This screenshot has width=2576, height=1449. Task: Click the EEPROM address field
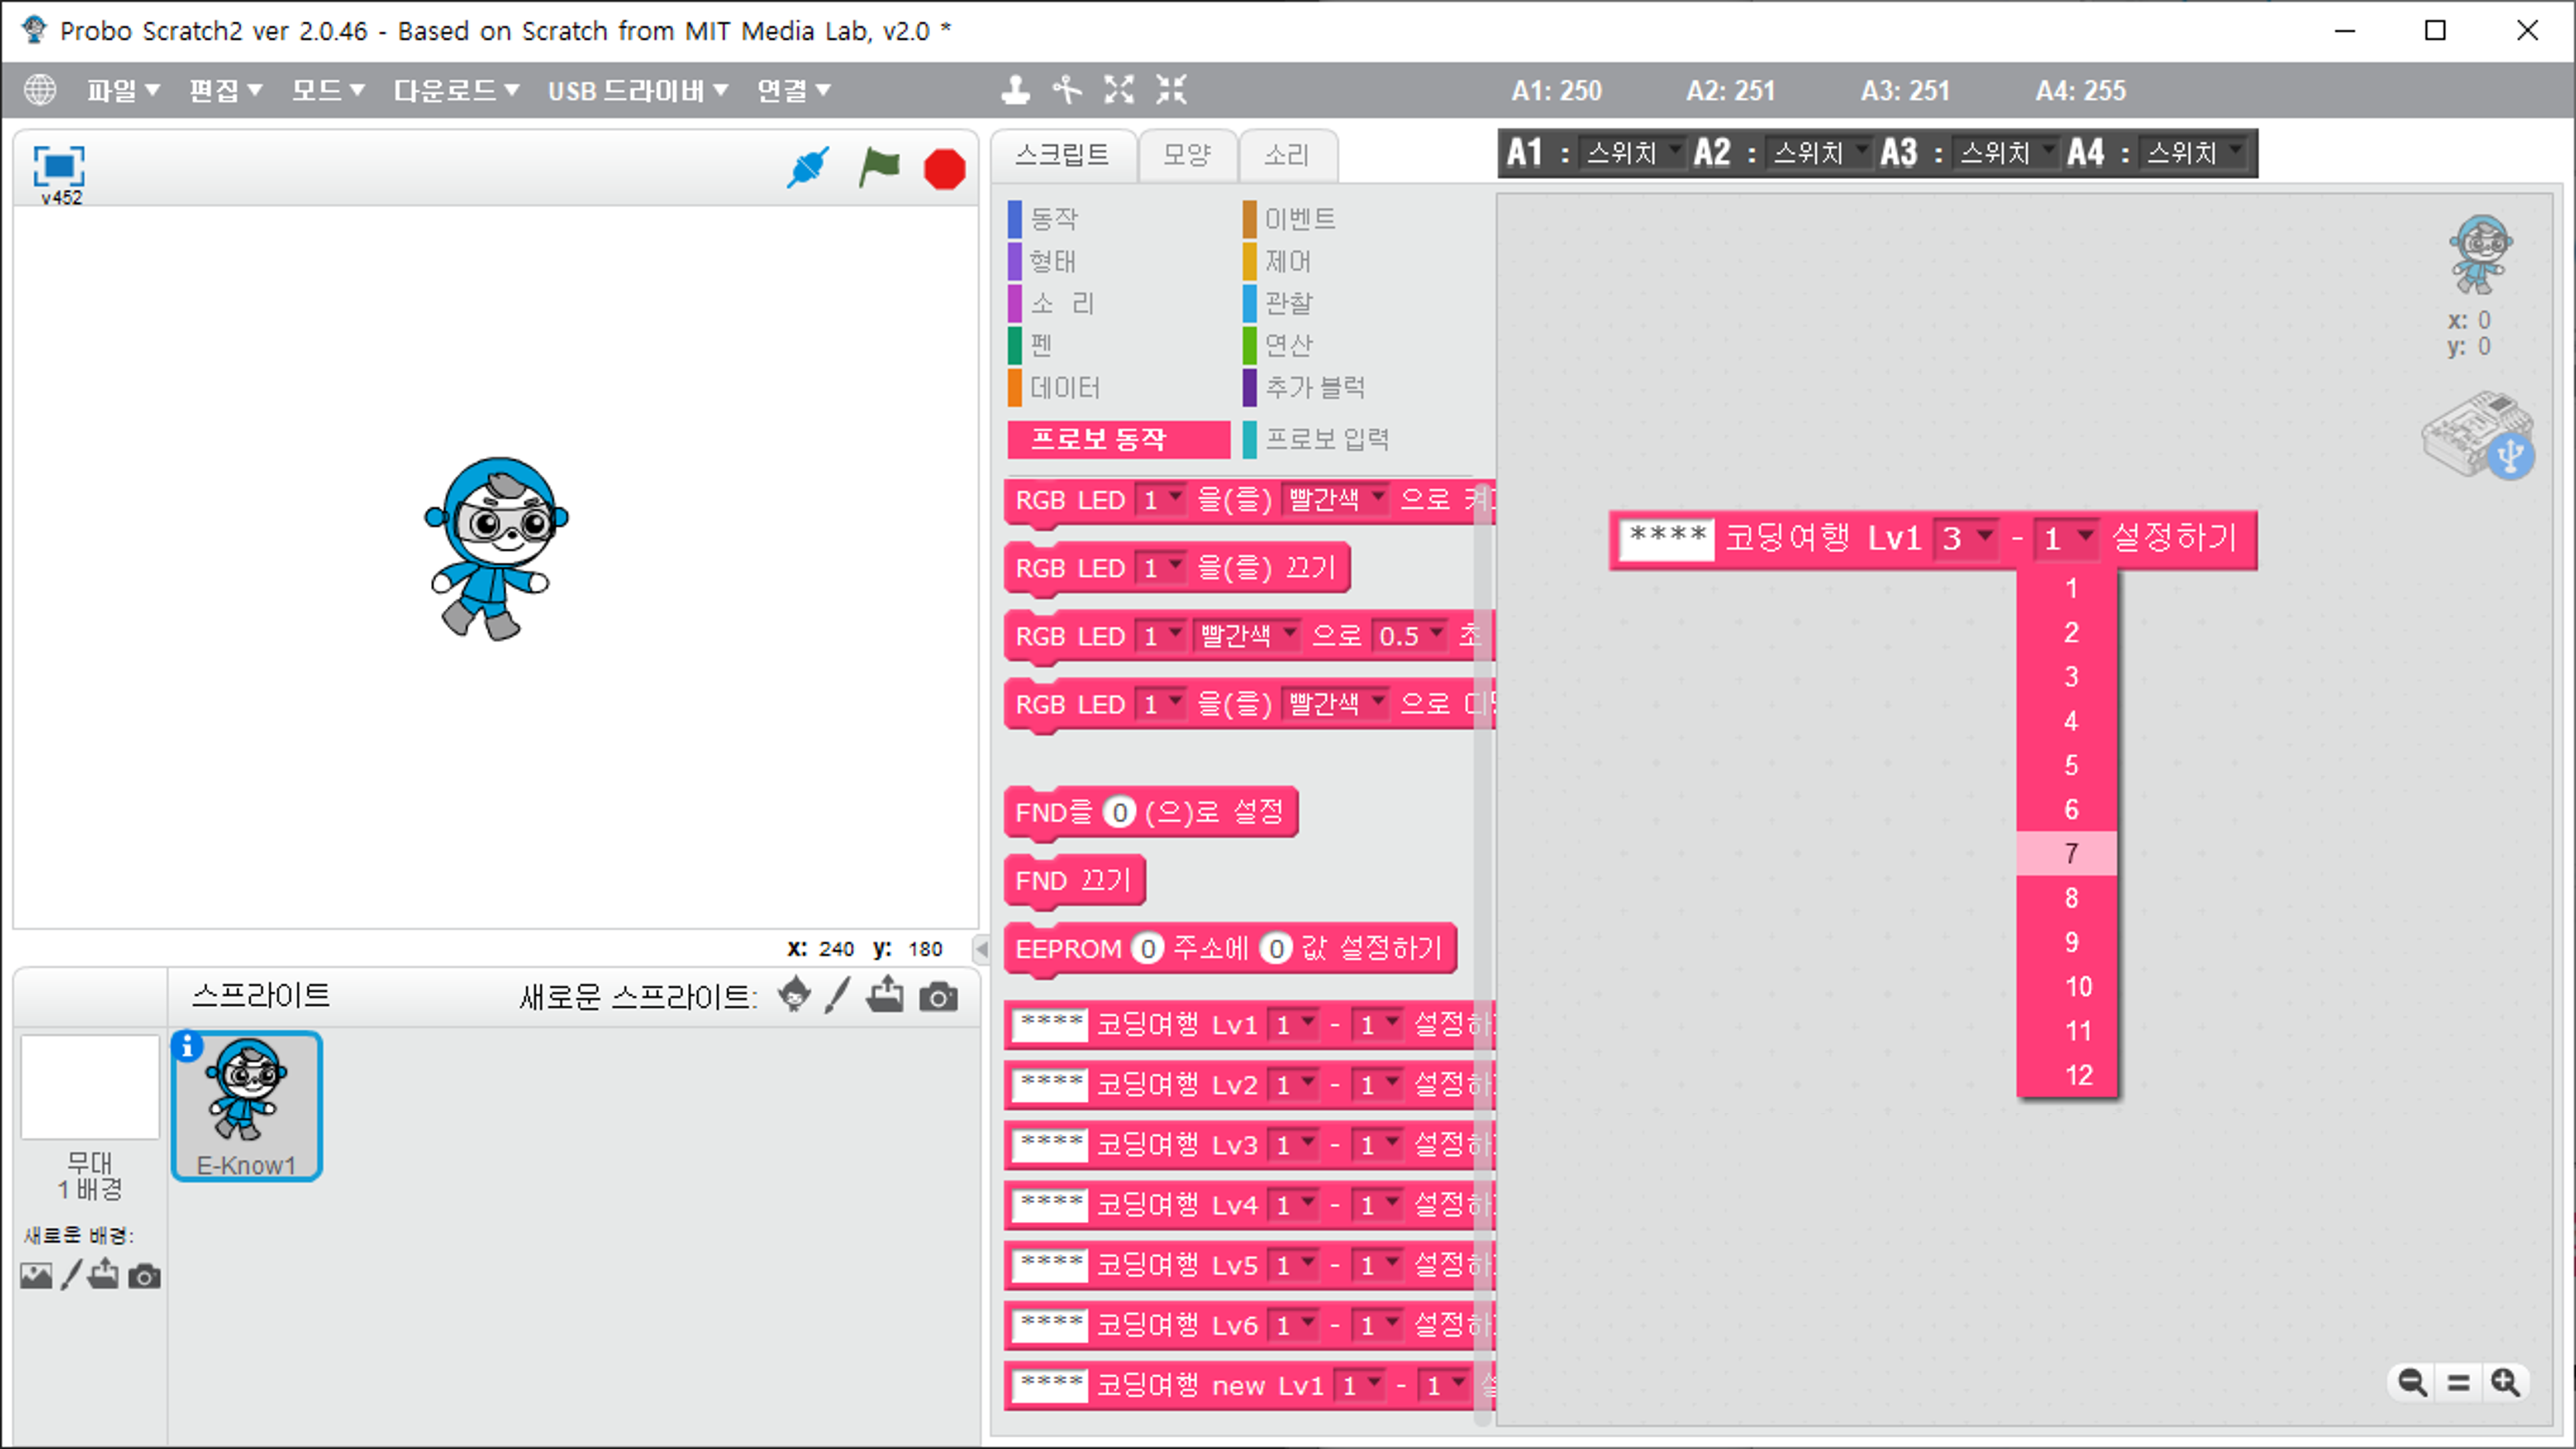point(1148,948)
